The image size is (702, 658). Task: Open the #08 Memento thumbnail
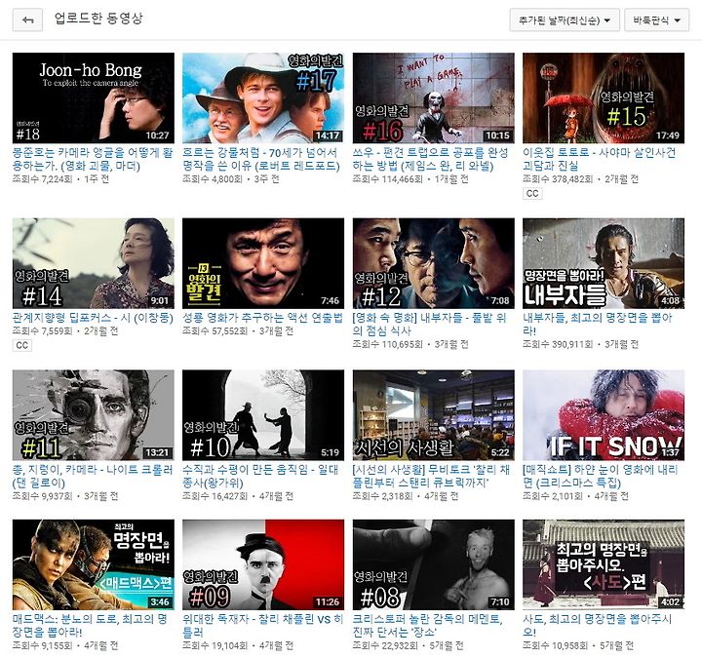[x=433, y=564]
